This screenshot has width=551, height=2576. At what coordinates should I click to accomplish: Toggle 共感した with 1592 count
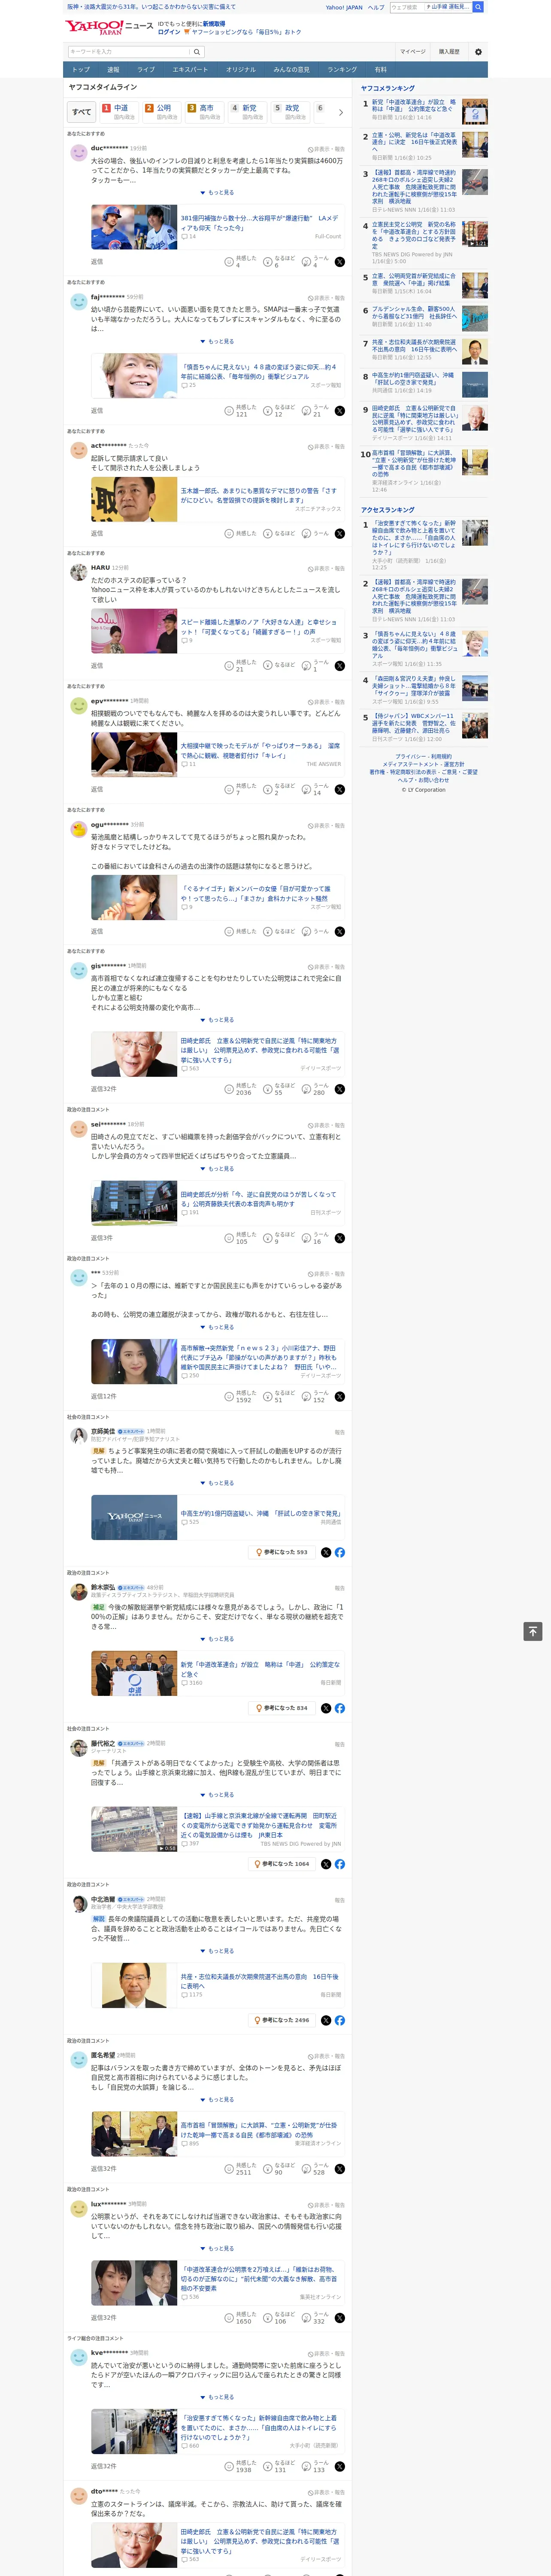[239, 1397]
